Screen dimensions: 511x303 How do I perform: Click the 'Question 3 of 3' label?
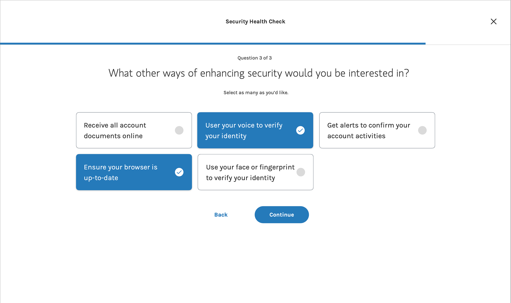coord(254,58)
